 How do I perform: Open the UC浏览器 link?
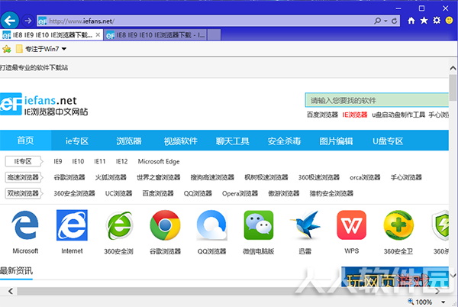118,193
